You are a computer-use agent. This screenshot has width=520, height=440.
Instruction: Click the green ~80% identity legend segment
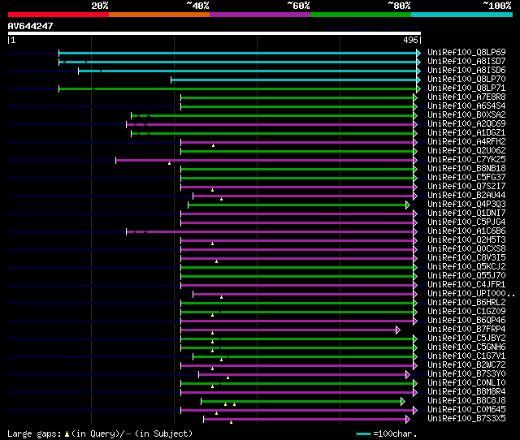pos(361,15)
